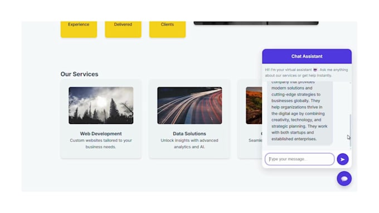379x213 pixels.
Task: Click the partially hidden third service image
Action: [254, 106]
